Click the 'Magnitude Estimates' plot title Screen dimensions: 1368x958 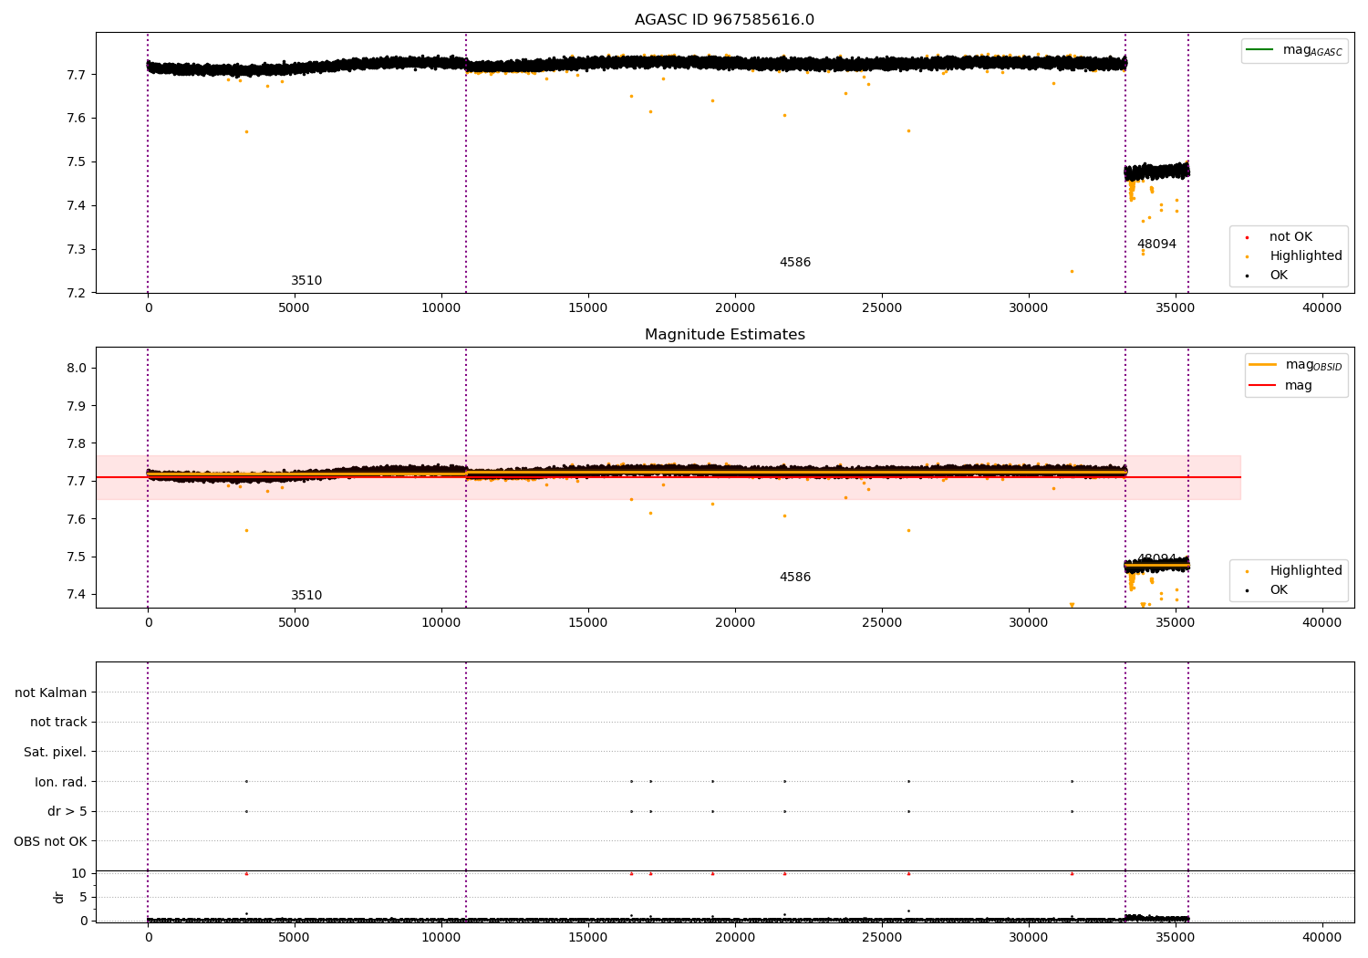pos(724,335)
